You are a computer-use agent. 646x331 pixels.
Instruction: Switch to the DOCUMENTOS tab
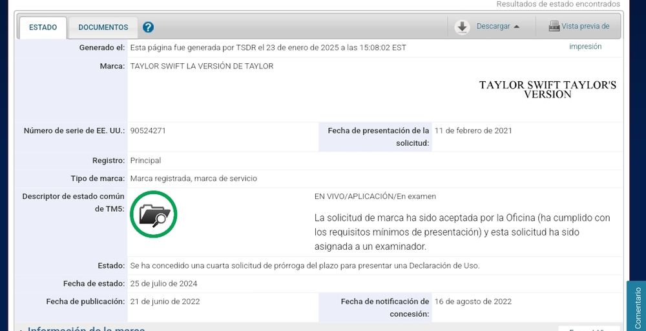tap(103, 28)
